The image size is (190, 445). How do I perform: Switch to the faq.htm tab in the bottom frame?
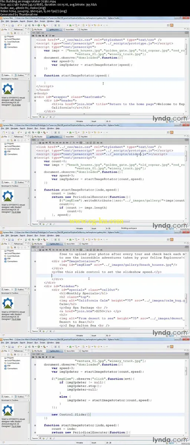coord(84,351)
